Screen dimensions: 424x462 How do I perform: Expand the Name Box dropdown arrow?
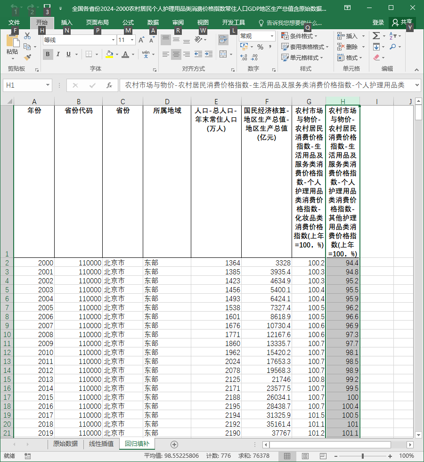click(48, 85)
